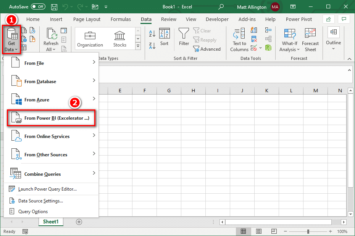Open the Ribbon Display Options icon
This screenshot has width=355, height=236.
pyautogui.click(x=293, y=7)
